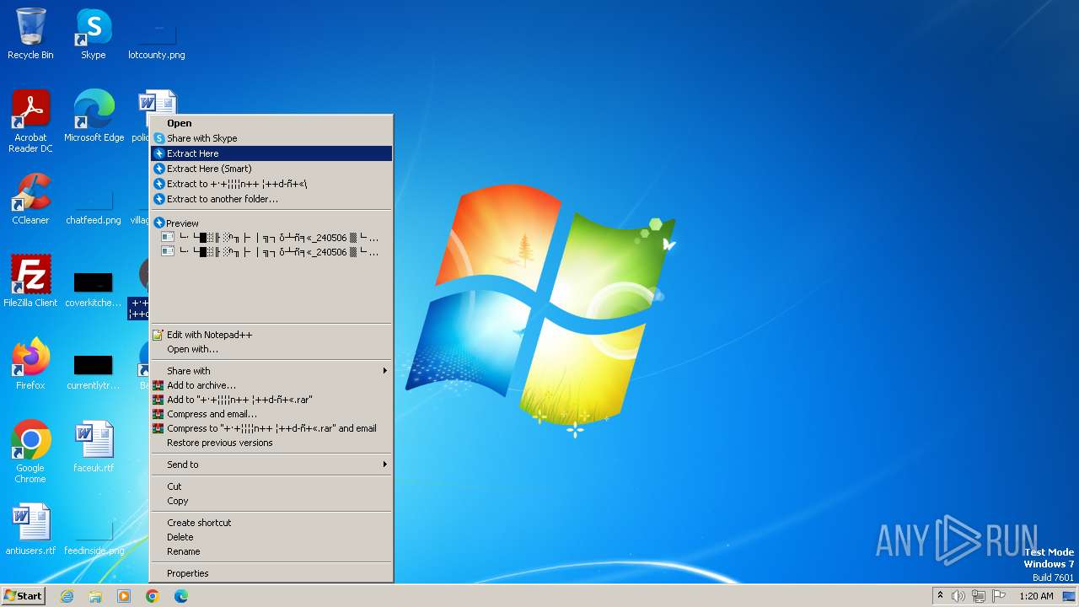Choose Open with… menu entry

(x=271, y=349)
